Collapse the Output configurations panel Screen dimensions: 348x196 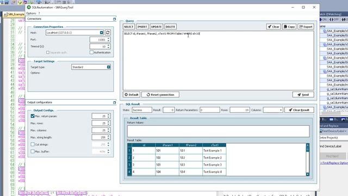(114, 102)
